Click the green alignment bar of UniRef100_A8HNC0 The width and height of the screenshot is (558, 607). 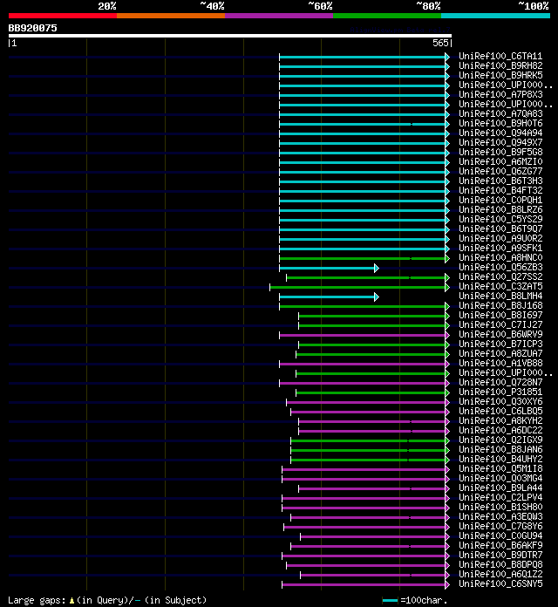click(x=364, y=258)
